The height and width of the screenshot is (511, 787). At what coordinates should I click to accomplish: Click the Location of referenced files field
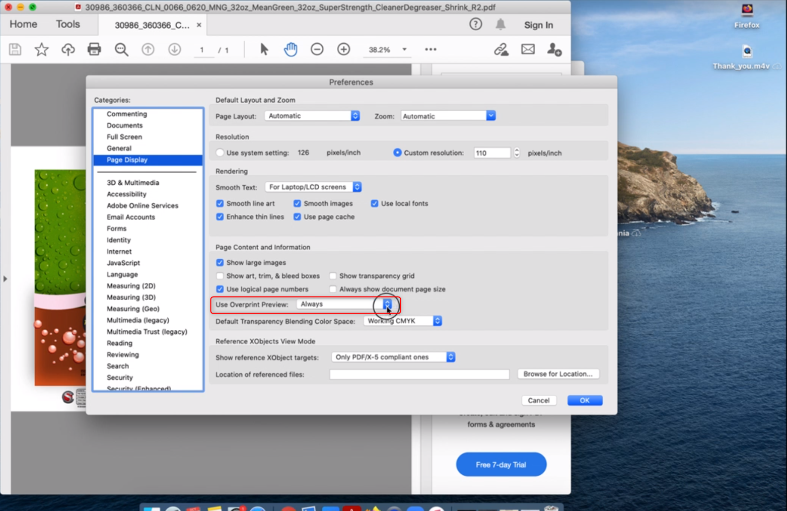pos(419,374)
